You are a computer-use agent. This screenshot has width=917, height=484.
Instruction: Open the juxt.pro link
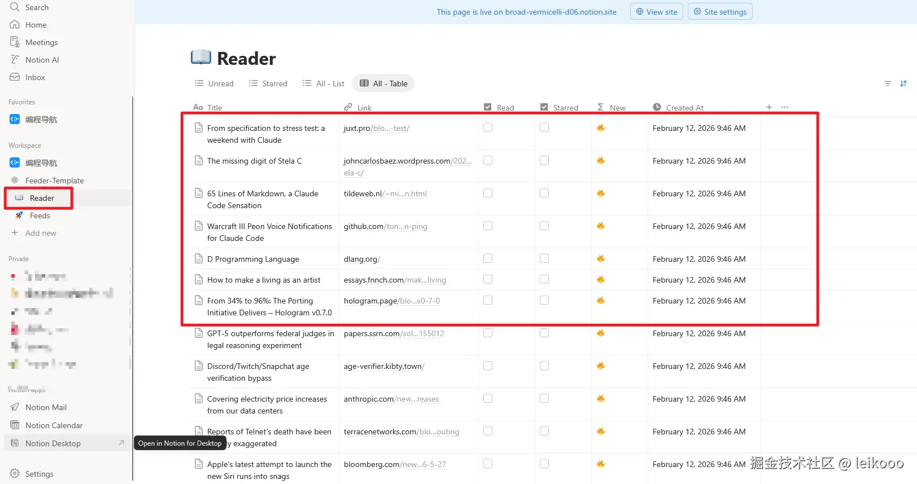click(x=377, y=128)
